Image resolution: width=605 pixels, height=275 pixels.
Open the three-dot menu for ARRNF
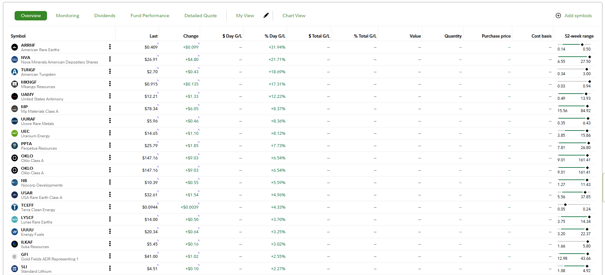110,47
